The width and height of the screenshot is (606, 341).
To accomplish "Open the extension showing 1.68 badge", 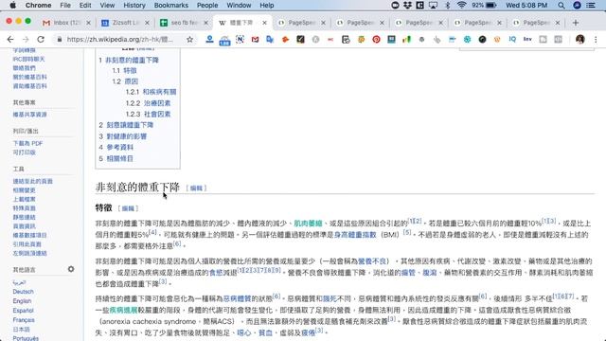I will [224, 40].
